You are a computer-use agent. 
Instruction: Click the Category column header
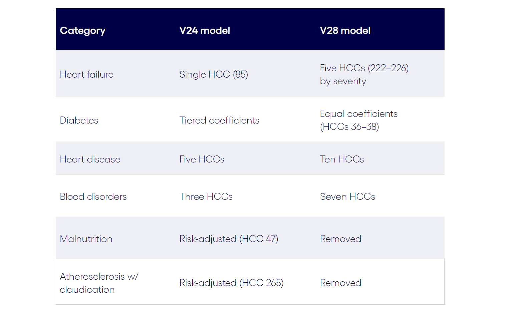(82, 31)
